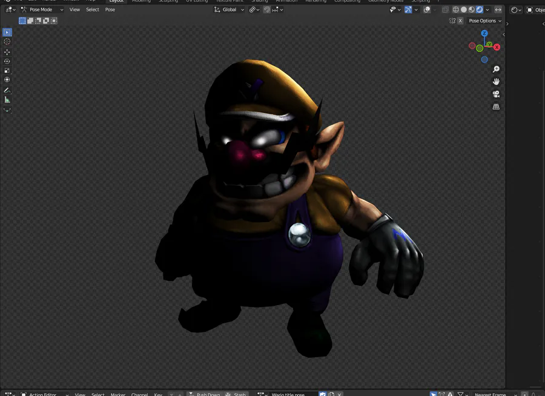Screen dimensions: 545x396
Task: Switch perspective/orthographic with grid icon
Action: pyautogui.click(x=496, y=107)
